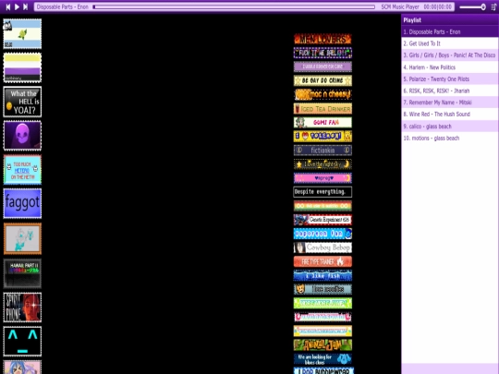Skip to next track in music player

[x=26, y=6]
